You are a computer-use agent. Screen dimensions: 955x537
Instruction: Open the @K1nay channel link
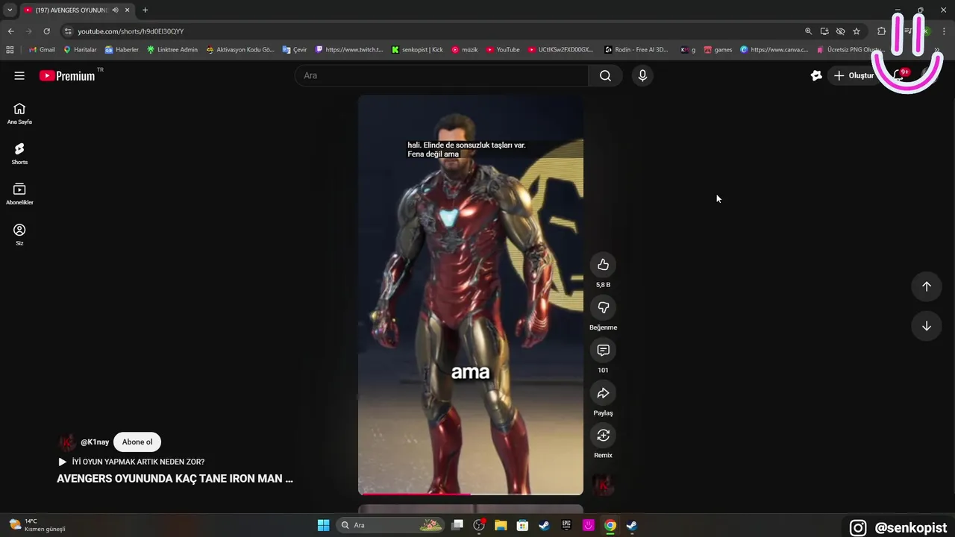pos(95,442)
